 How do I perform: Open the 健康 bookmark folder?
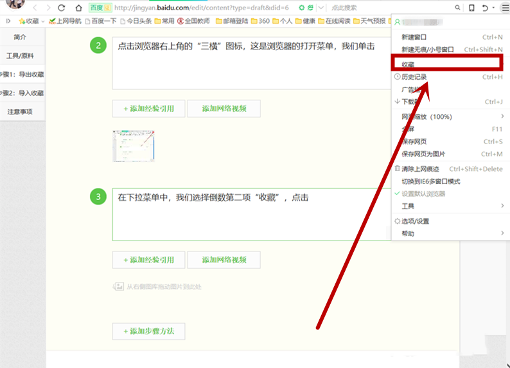pyautogui.click(x=305, y=21)
